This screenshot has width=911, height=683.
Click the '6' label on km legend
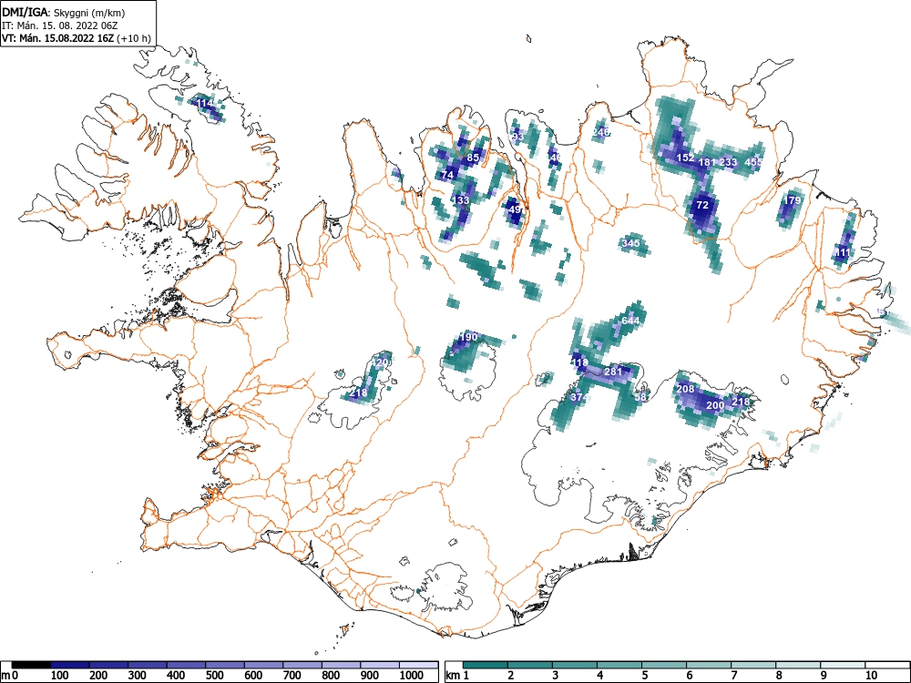(x=690, y=676)
